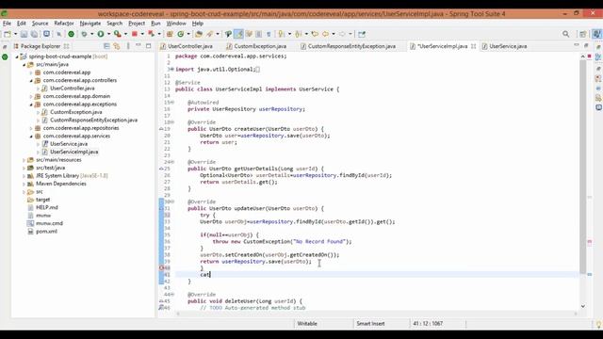Screen dimensions: 603x339
Task: Expand the Maven Dependencies node
Action: pos(24,185)
